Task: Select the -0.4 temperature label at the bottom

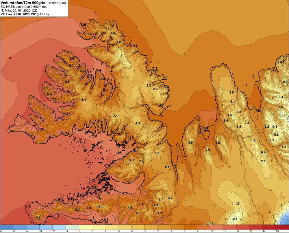Action: (x=235, y=219)
